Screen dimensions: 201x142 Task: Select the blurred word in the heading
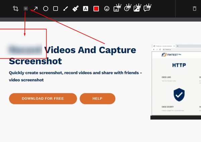coord(25,50)
